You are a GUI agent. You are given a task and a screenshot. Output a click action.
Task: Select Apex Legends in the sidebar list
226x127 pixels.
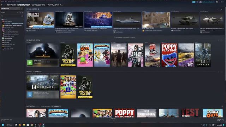point(8,21)
